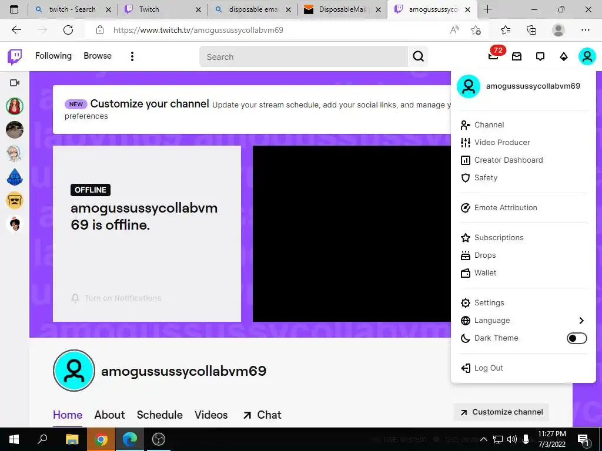
Task: Open the Following page link
Action: coord(53,56)
